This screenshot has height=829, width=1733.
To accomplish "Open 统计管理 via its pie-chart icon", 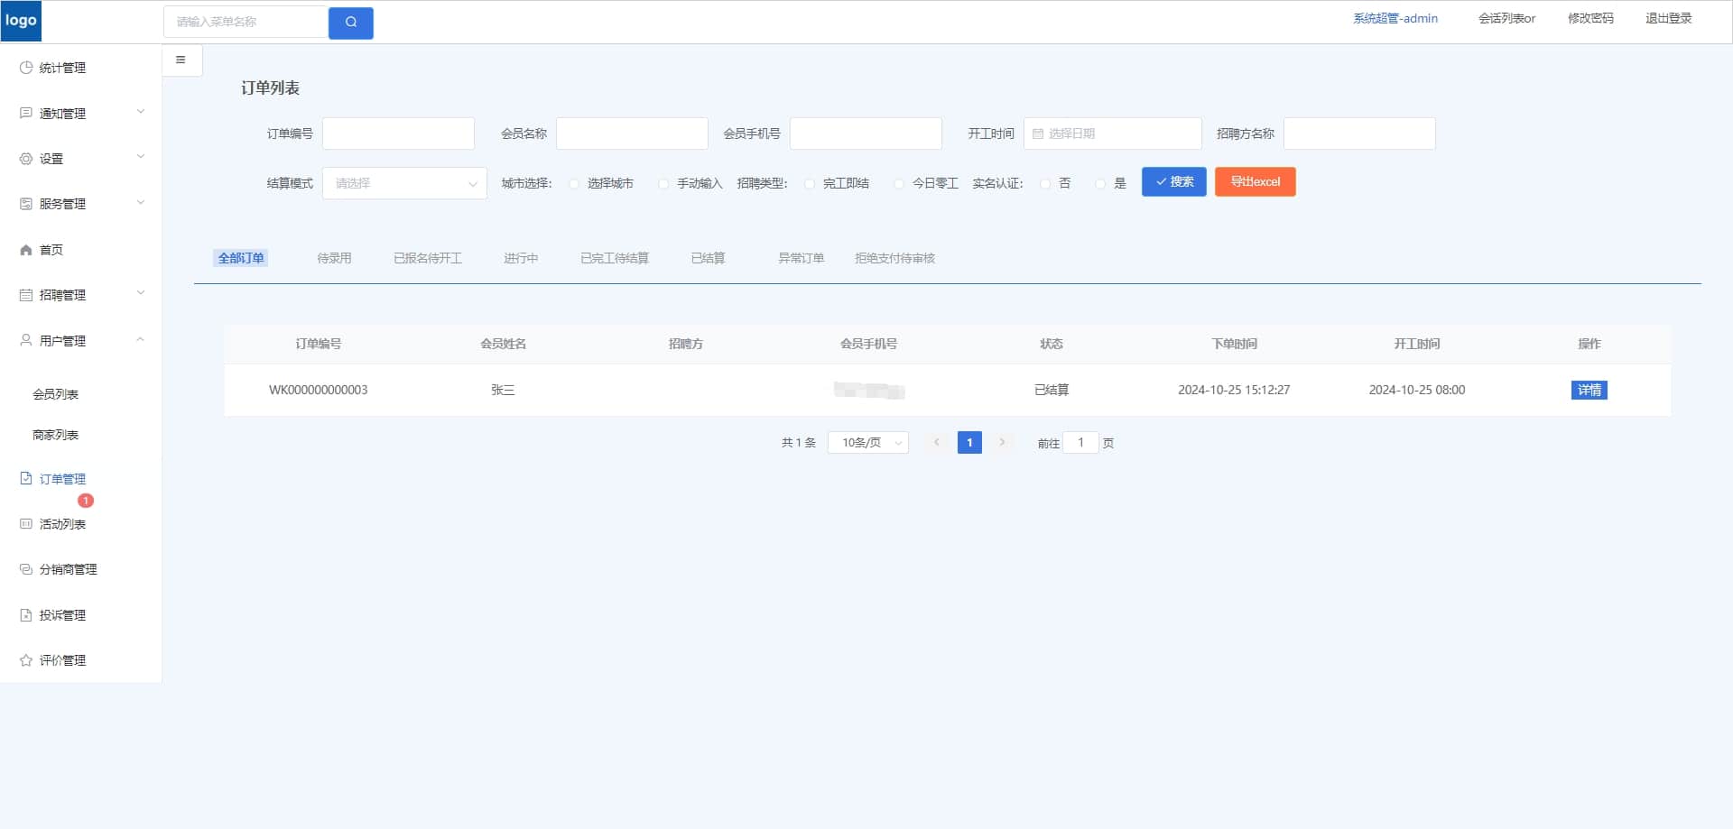I will click(26, 68).
